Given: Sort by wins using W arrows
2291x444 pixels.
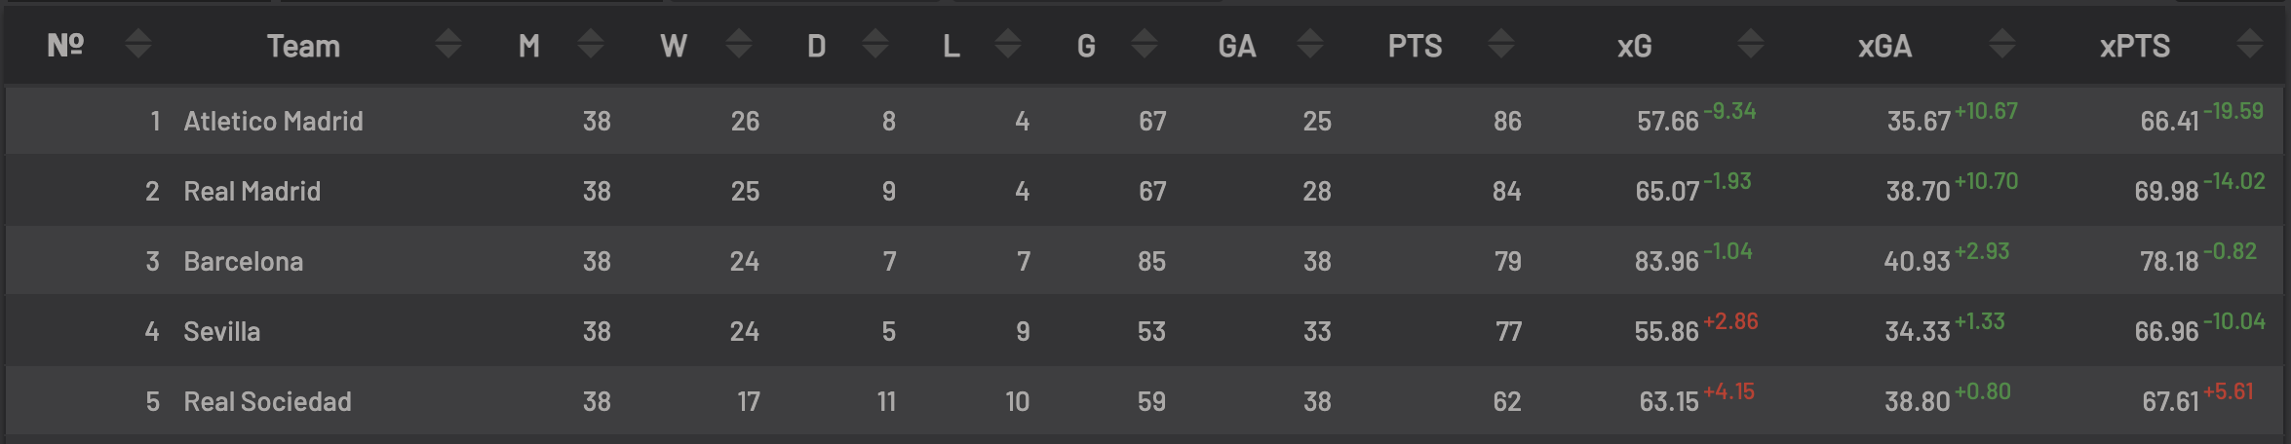Looking at the screenshot, I should [740, 44].
